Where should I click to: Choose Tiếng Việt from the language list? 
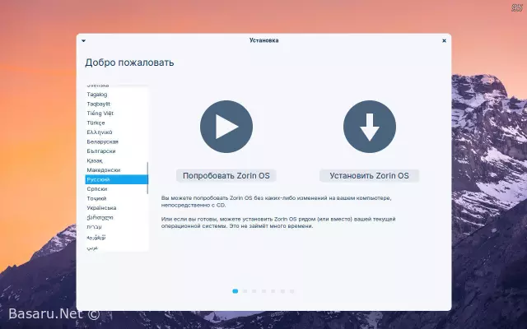[x=116, y=114]
